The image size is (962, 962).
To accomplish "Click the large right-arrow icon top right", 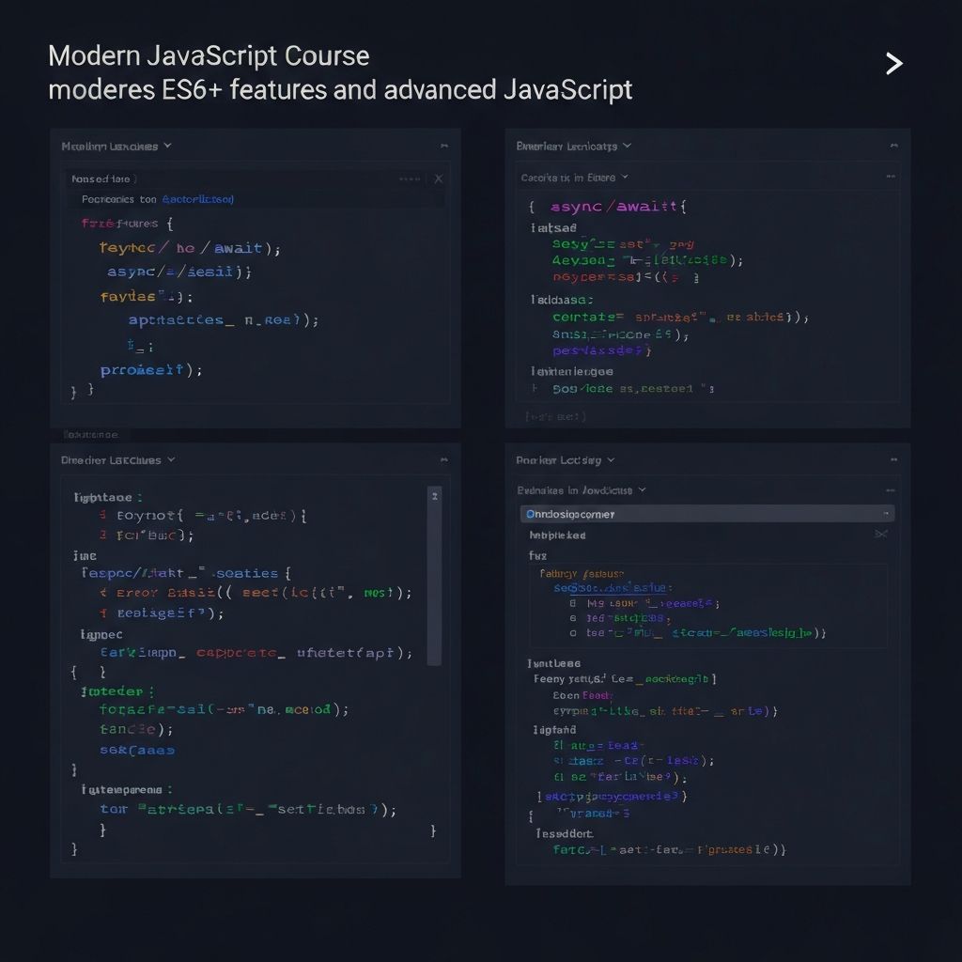I will [891, 63].
